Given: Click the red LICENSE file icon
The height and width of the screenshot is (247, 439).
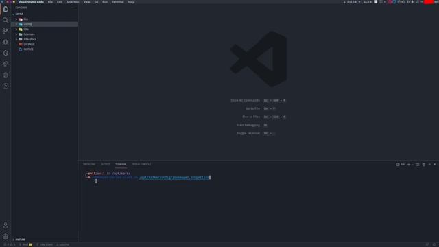Looking at the screenshot, I should [21, 44].
